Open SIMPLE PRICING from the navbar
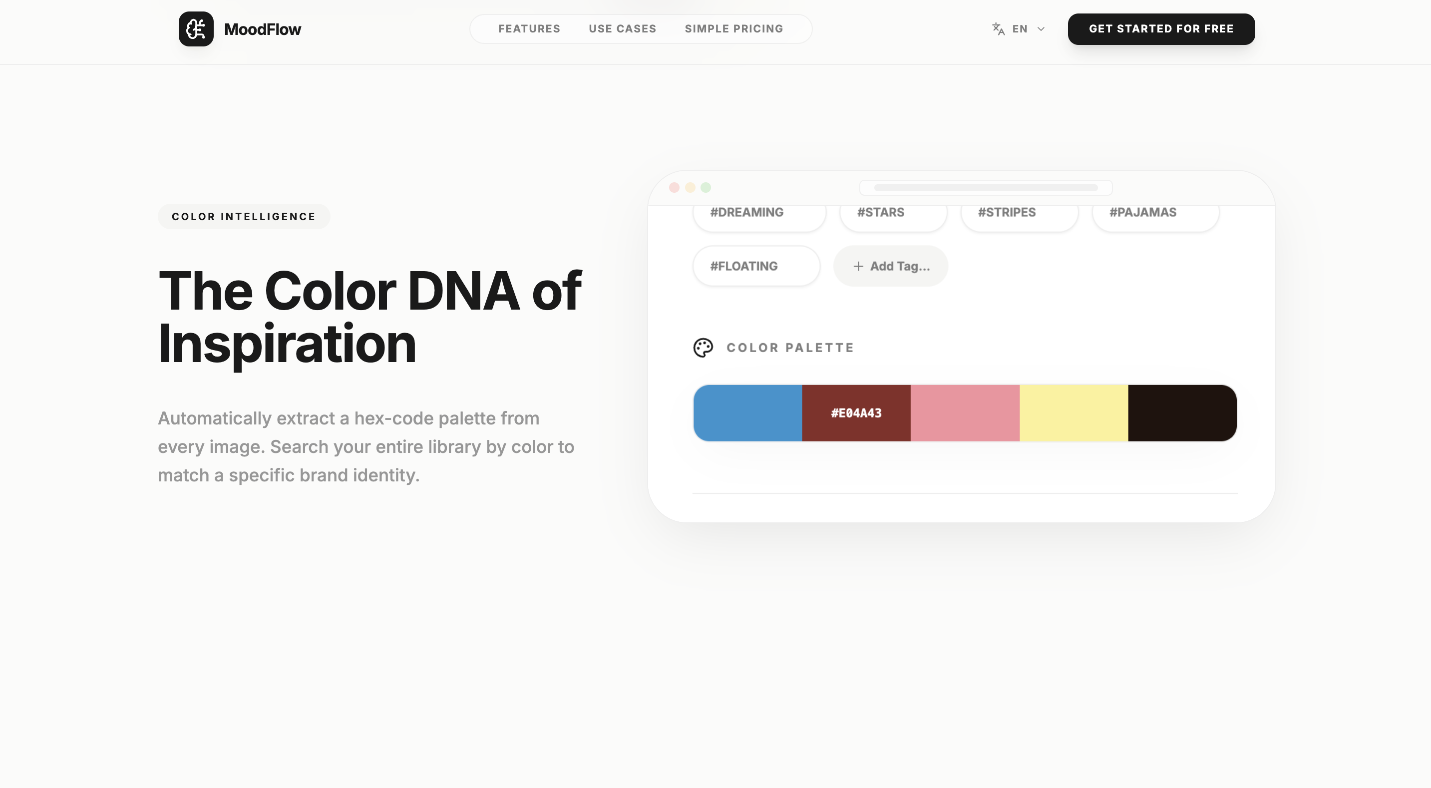This screenshot has width=1431, height=788. 734,29
